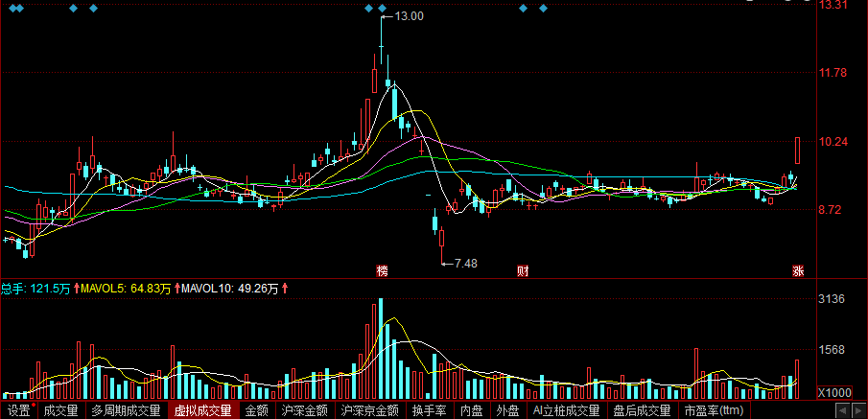
Task: Switch to the 成交量 indicator tab
Action: 60,410
